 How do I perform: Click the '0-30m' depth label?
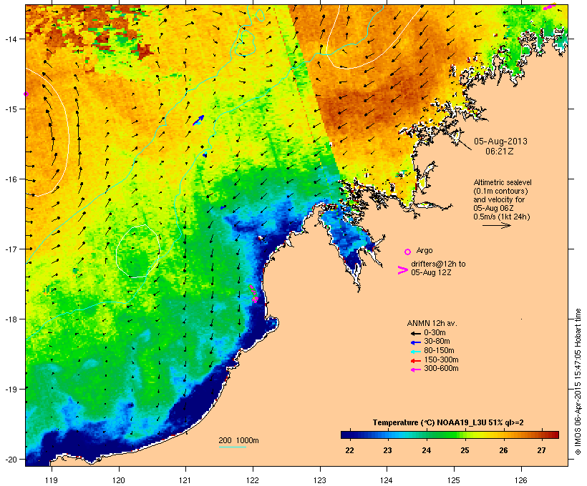point(435,333)
